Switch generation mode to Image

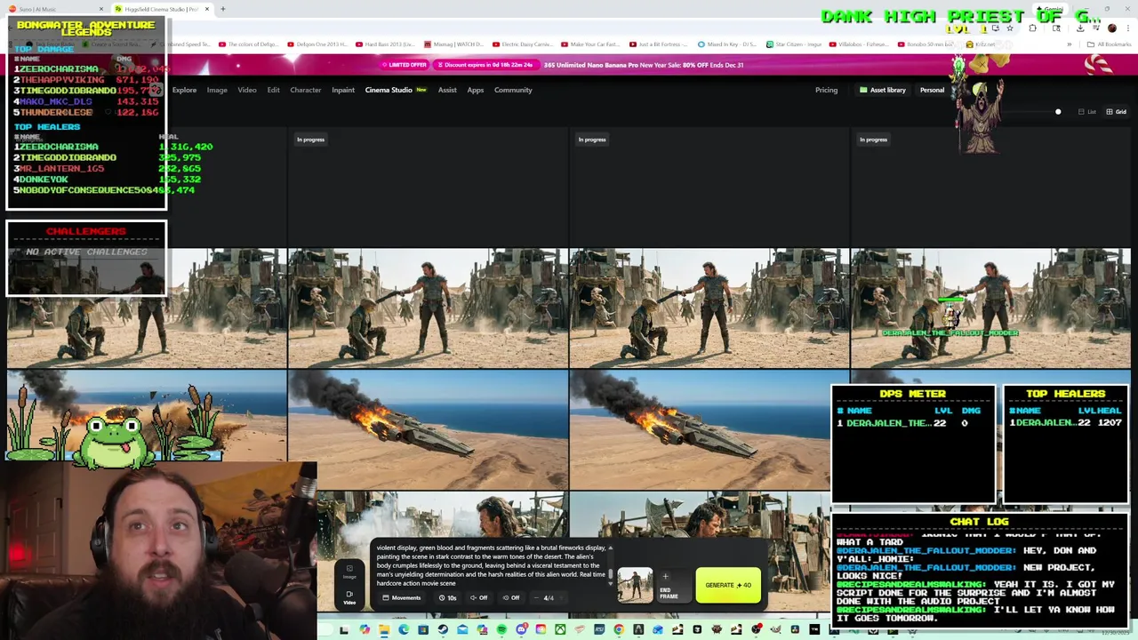tap(349, 572)
